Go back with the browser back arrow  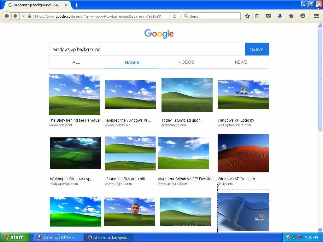point(7,16)
